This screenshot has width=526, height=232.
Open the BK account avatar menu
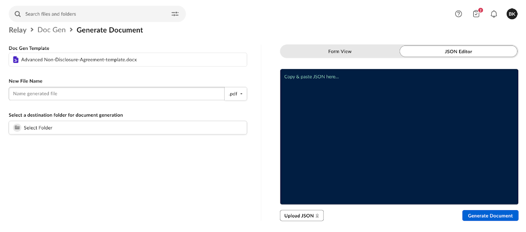coord(512,14)
